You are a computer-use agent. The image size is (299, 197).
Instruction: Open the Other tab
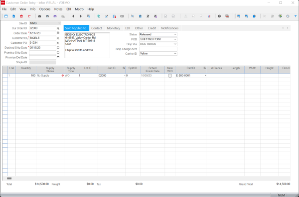click(x=139, y=28)
